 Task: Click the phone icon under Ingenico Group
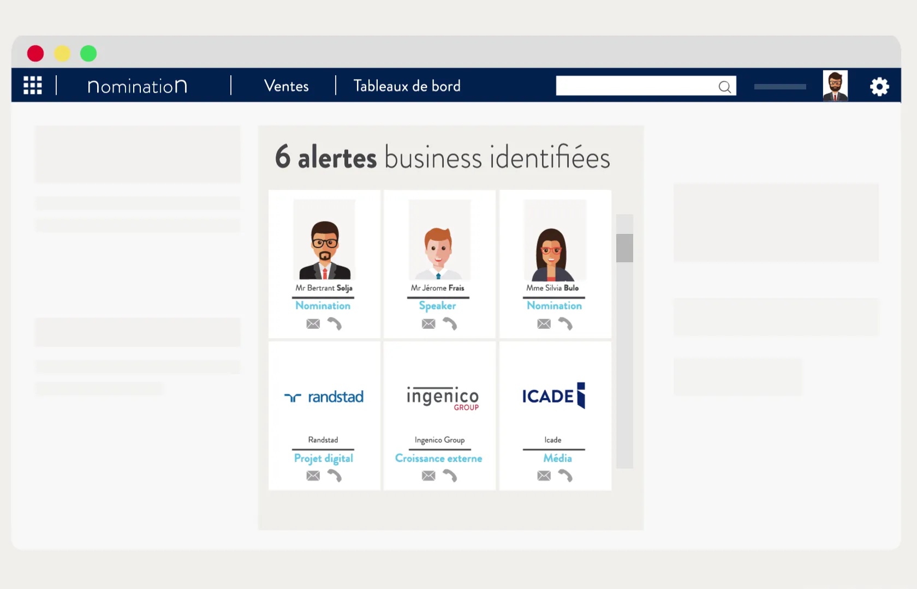(450, 476)
